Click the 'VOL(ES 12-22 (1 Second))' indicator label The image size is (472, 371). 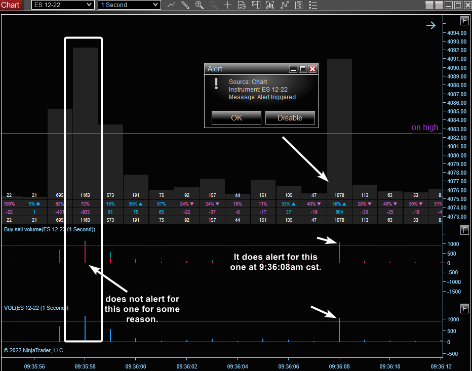tap(36, 308)
